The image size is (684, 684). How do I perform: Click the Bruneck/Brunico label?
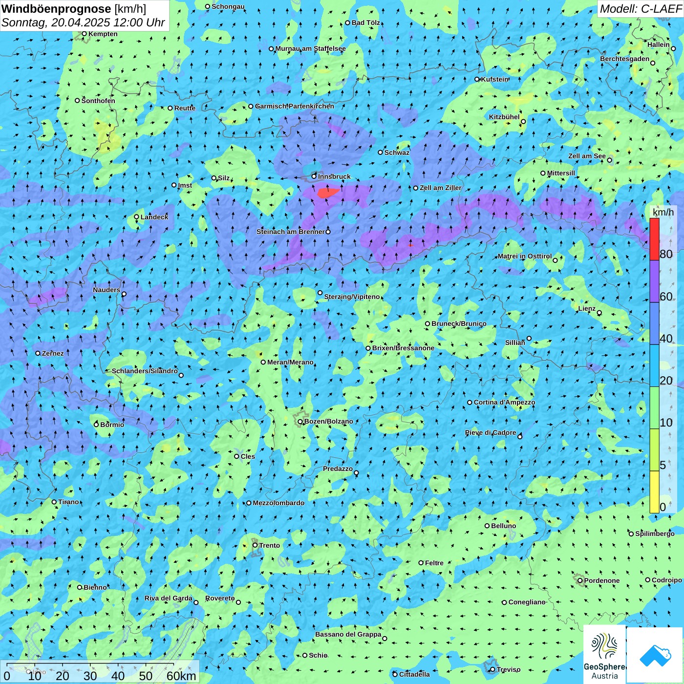click(x=459, y=323)
